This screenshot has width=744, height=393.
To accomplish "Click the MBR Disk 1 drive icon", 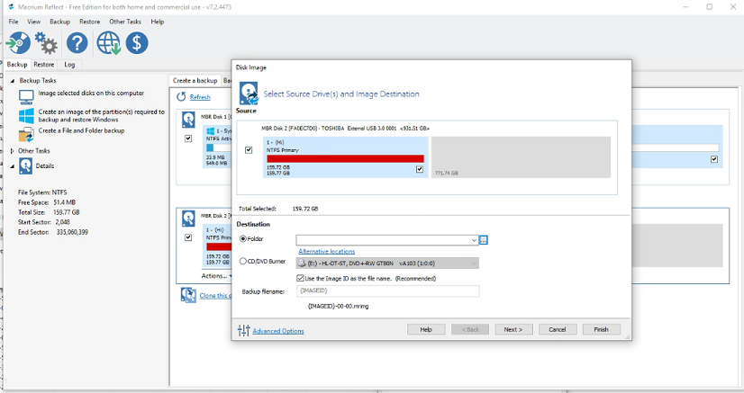I will click(x=188, y=120).
